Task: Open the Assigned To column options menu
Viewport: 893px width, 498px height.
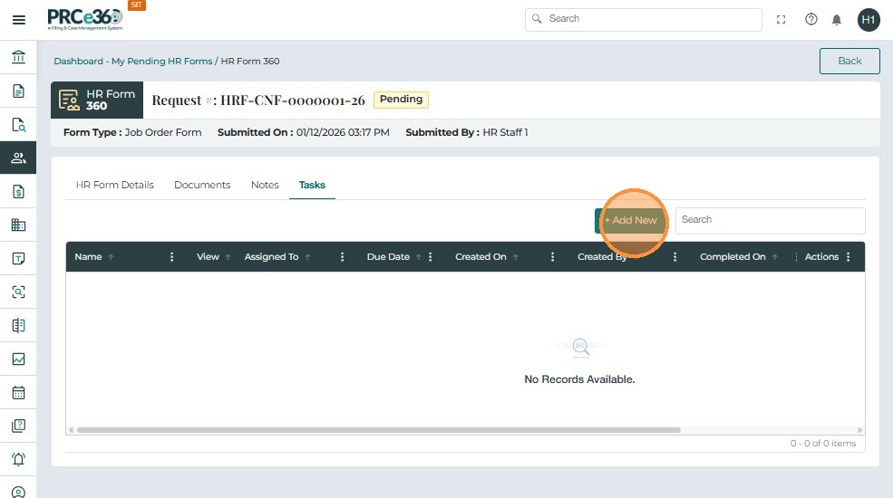Action: point(342,257)
